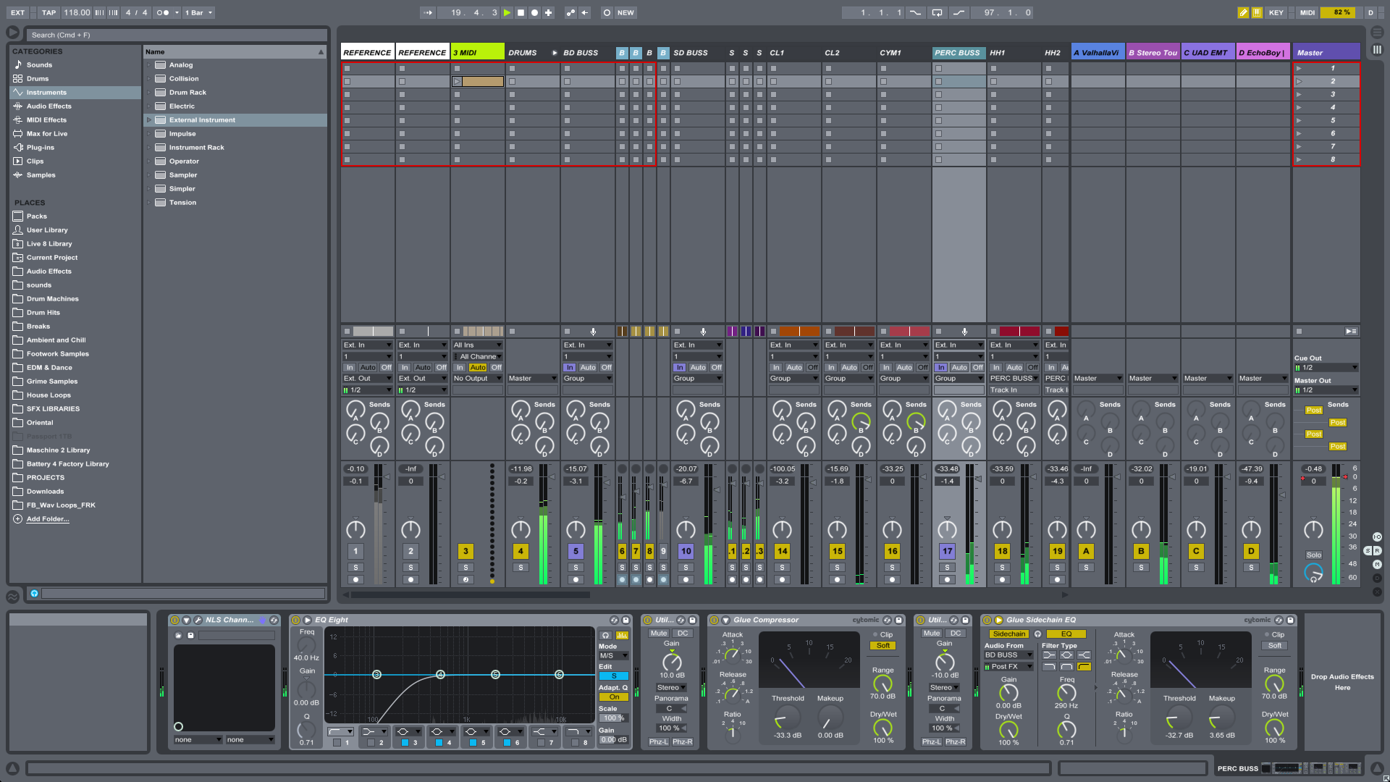This screenshot has width=1390, height=782.
Task: Select Audio Effects browser category
Action: (49, 106)
